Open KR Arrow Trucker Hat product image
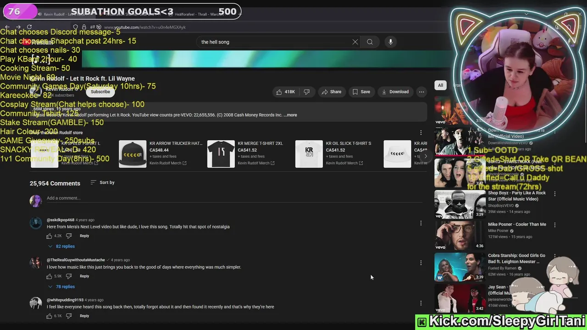The image size is (587, 330). (133, 154)
